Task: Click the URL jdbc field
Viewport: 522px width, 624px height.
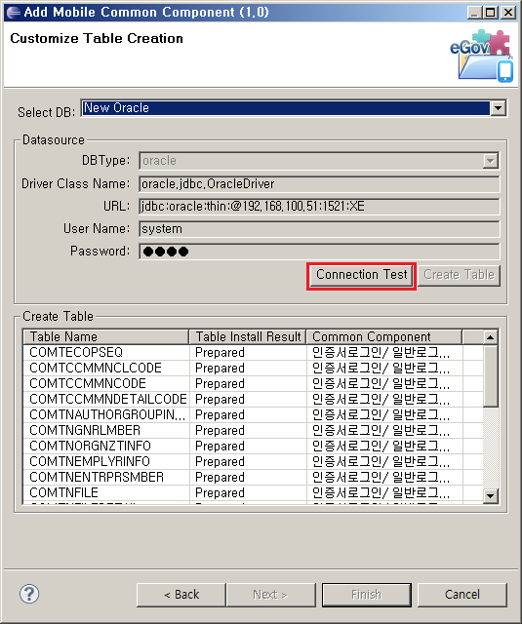Action: click(x=319, y=207)
